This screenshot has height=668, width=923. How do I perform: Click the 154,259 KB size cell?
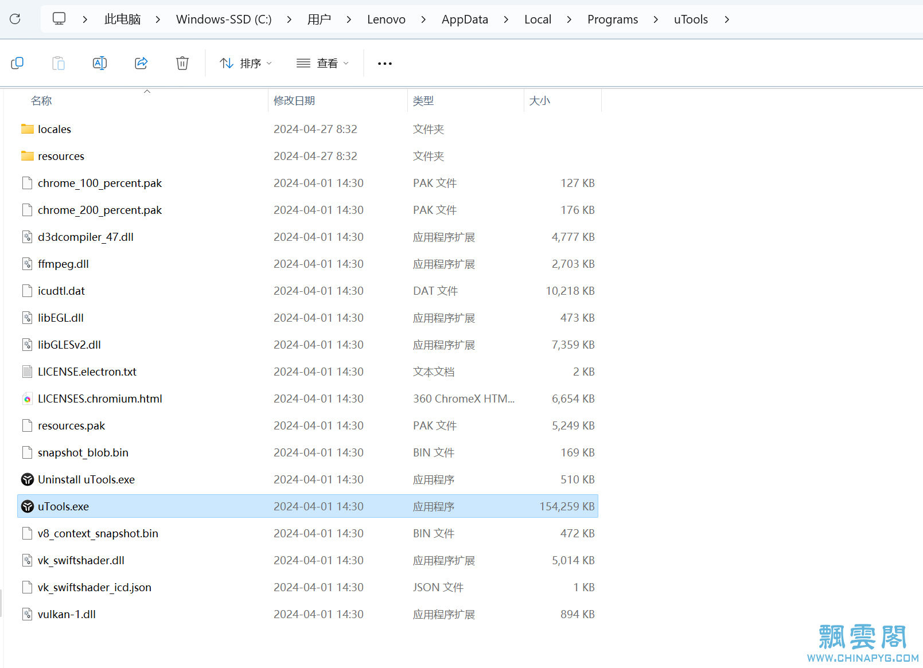point(567,506)
